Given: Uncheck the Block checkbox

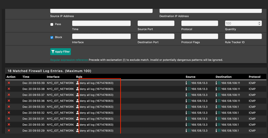Looking at the screenshot, I should coord(52,37).
